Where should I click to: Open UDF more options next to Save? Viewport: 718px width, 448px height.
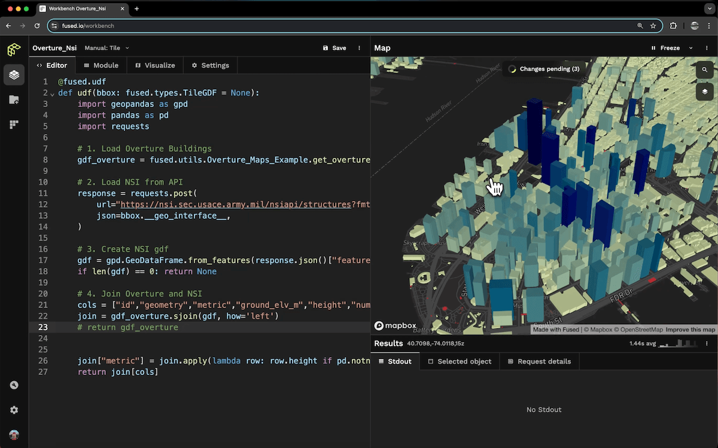(x=359, y=48)
